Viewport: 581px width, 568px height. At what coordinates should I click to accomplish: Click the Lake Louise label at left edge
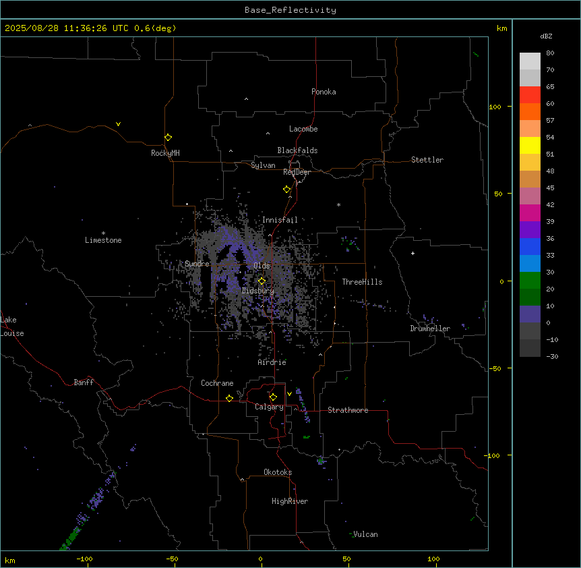(x=12, y=326)
